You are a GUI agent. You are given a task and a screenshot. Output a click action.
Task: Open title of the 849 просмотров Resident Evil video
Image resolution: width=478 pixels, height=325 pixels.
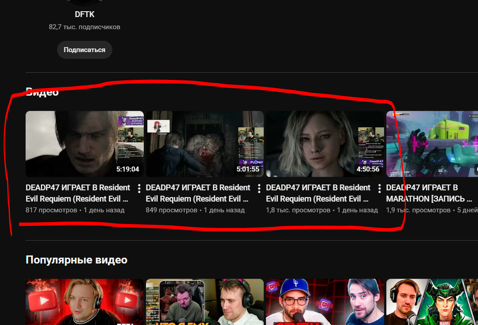coord(198,193)
